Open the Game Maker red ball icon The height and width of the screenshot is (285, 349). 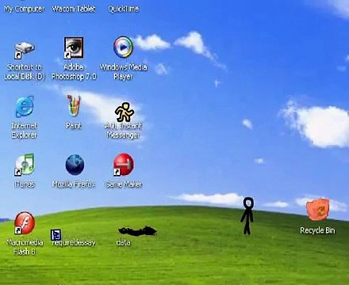point(124,165)
